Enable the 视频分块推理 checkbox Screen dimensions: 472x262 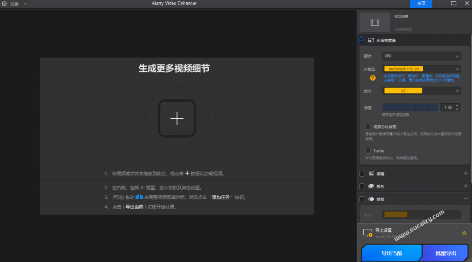click(368, 127)
